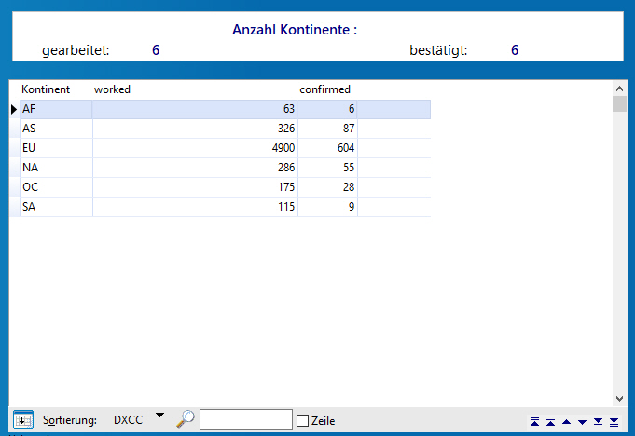Click the vertical scrollbar up arrow
635x436 pixels.
point(619,88)
